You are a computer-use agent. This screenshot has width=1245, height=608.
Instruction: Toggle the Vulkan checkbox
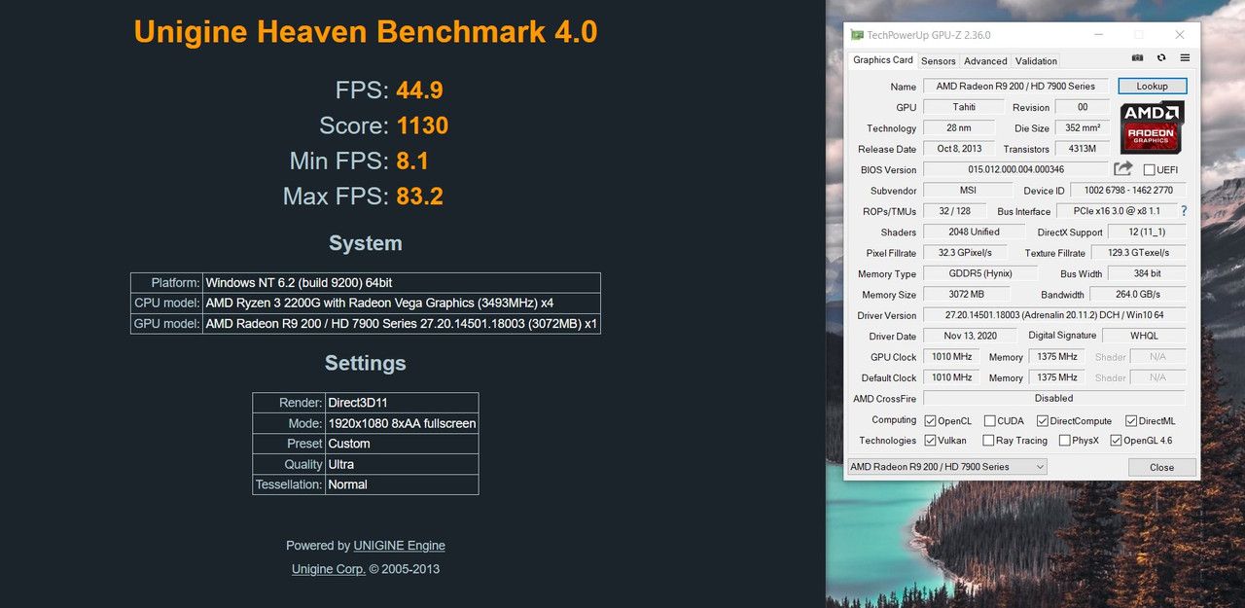point(930,441)
